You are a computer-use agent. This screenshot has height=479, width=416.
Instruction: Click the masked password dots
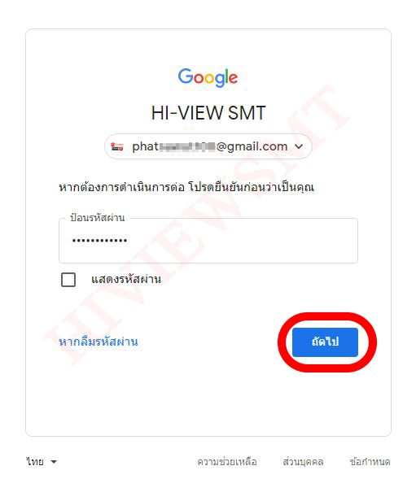pyautogui.click(x=99, y=241)
